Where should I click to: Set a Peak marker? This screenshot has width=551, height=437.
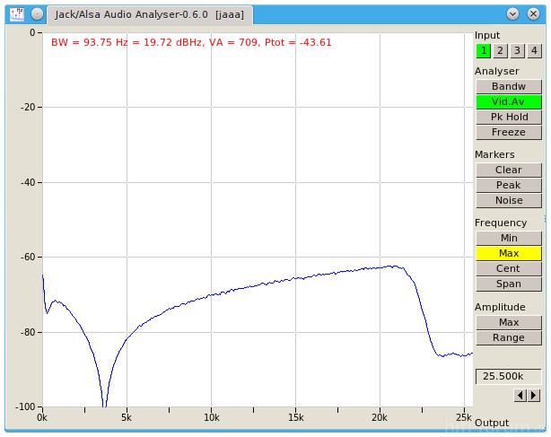pyautogui.click(x=509, y=185)
